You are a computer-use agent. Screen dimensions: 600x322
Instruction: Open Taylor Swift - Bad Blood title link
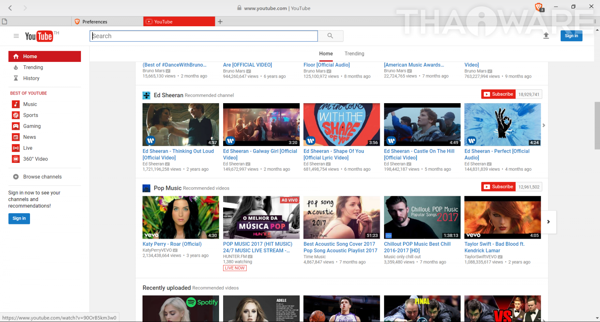point(495,247)
